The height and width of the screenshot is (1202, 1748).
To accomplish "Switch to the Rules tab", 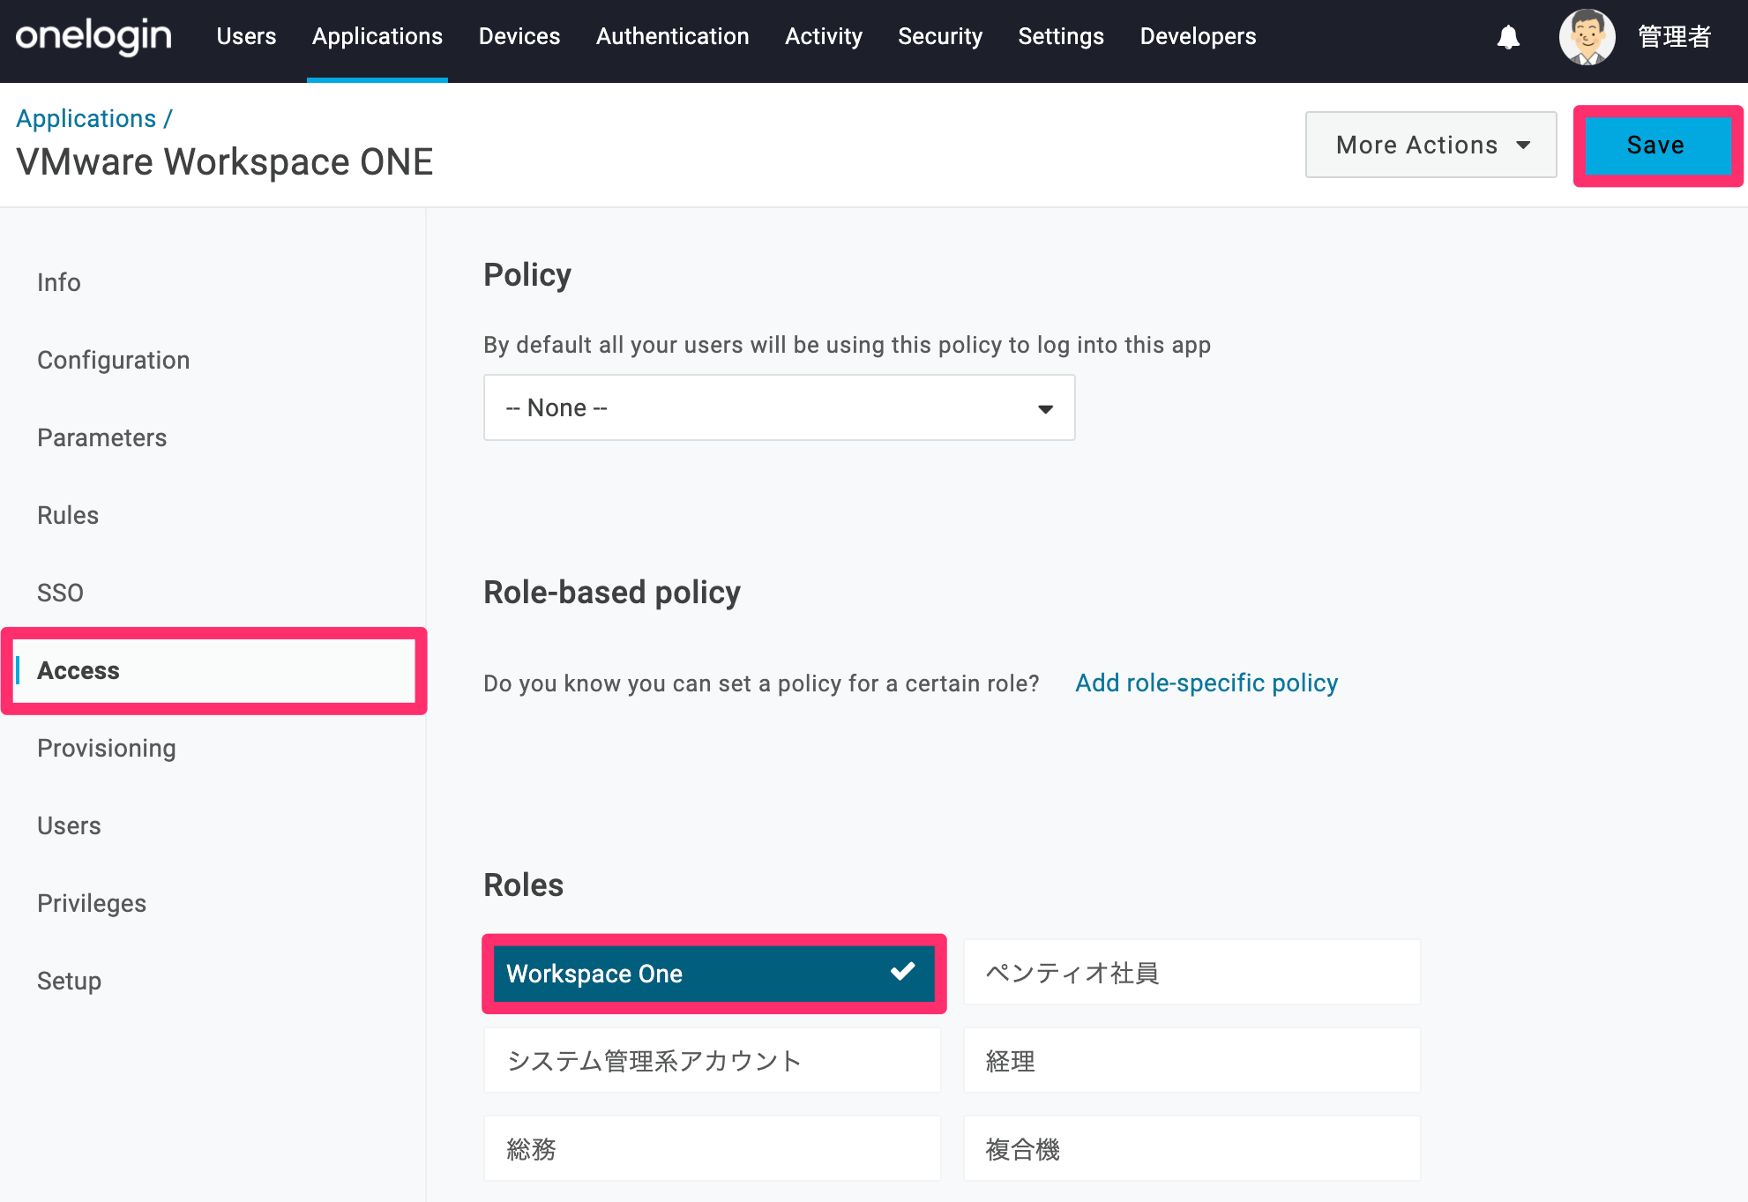I will (x=68, y=515).
